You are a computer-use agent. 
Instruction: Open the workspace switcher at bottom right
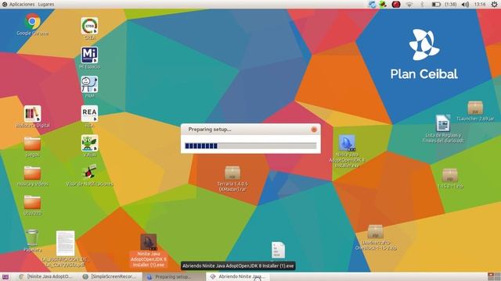[x=494, y=276]
